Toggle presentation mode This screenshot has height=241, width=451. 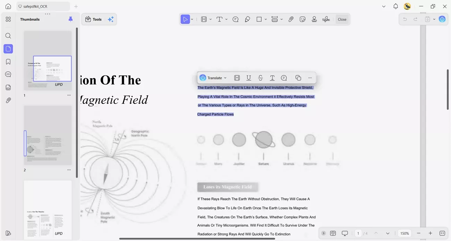pyautogui.click(x=344, y=233)
